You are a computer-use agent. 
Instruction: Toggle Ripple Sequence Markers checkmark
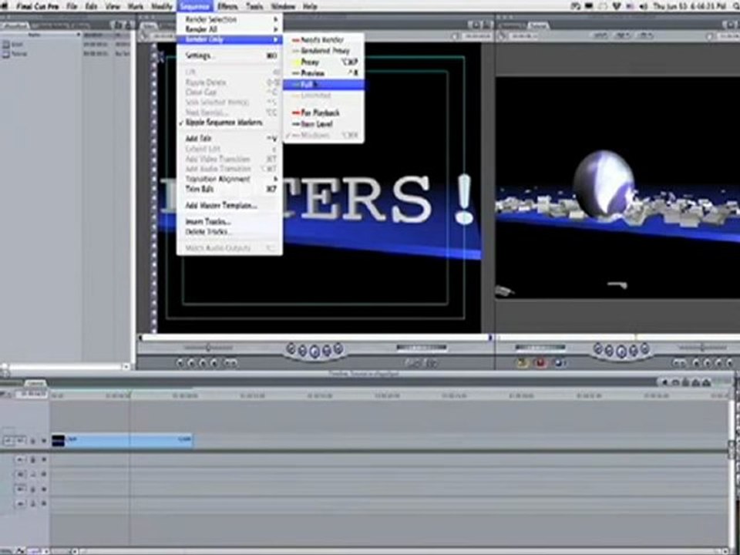(x=230, y=123)
